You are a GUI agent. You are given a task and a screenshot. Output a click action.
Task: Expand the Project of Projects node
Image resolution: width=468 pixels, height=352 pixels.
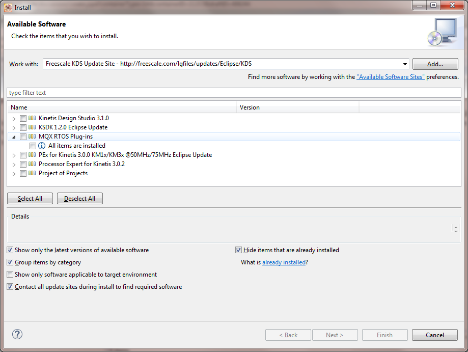tap(14, 174)
